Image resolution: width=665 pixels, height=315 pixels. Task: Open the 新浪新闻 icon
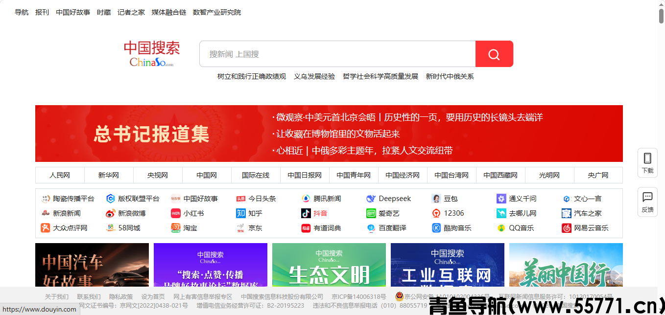46,213
